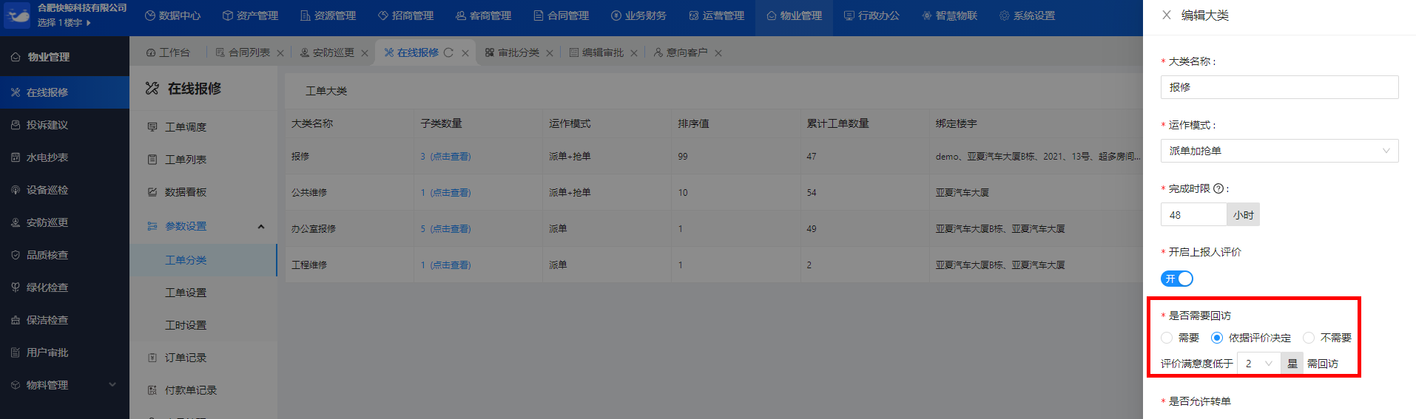Close the 编辑大类 panel with X icon
This screenshot has height=419, width=1416.
click(x=1166, y=15)
